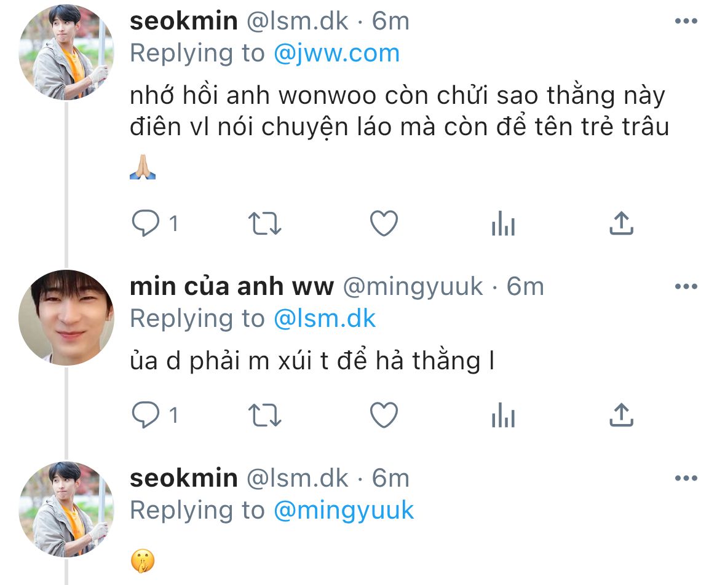Open the @jww.com mention link
The width and height of the screenshot is (725, 585).
336,53
